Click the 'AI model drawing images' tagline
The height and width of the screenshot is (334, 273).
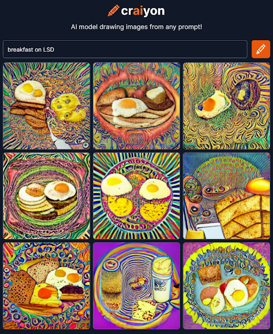click(136, 27)
